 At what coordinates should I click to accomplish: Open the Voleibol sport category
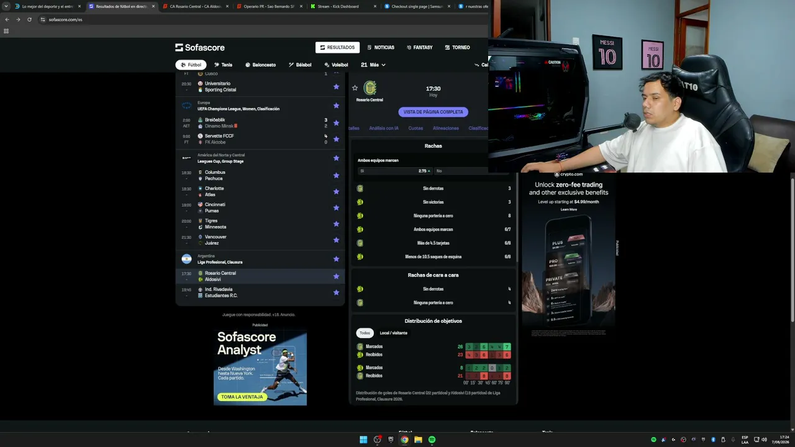[x=336, y=65]
